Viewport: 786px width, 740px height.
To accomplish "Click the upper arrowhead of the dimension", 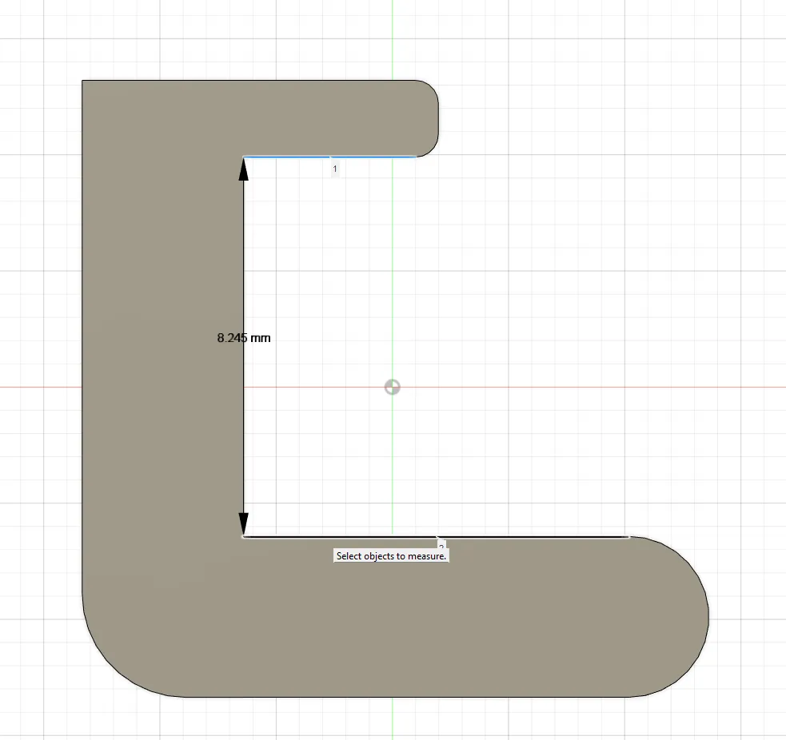I will coord(244,168).
